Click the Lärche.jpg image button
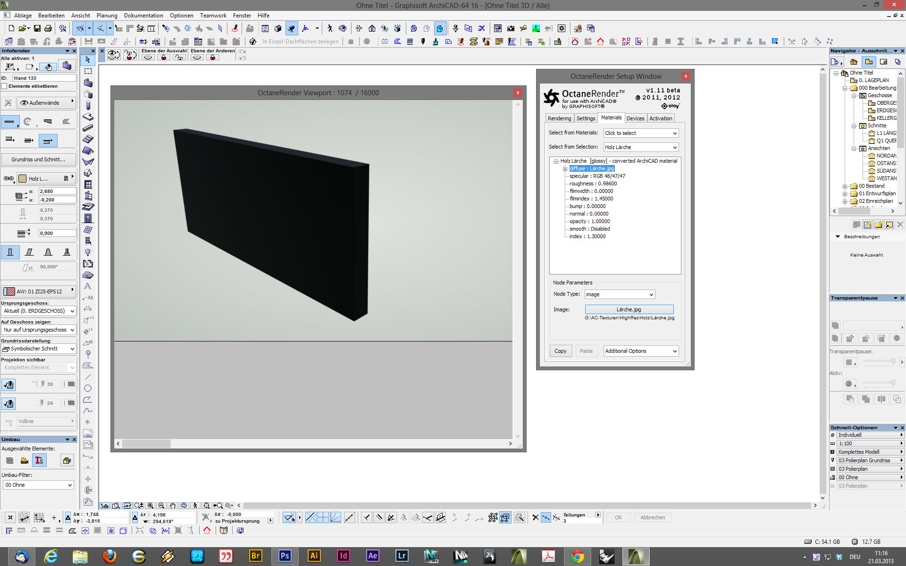 click(629, 309)
